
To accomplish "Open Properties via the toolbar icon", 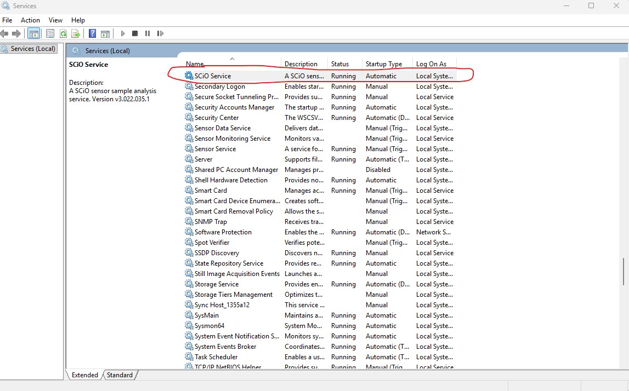I will point(50,33).
